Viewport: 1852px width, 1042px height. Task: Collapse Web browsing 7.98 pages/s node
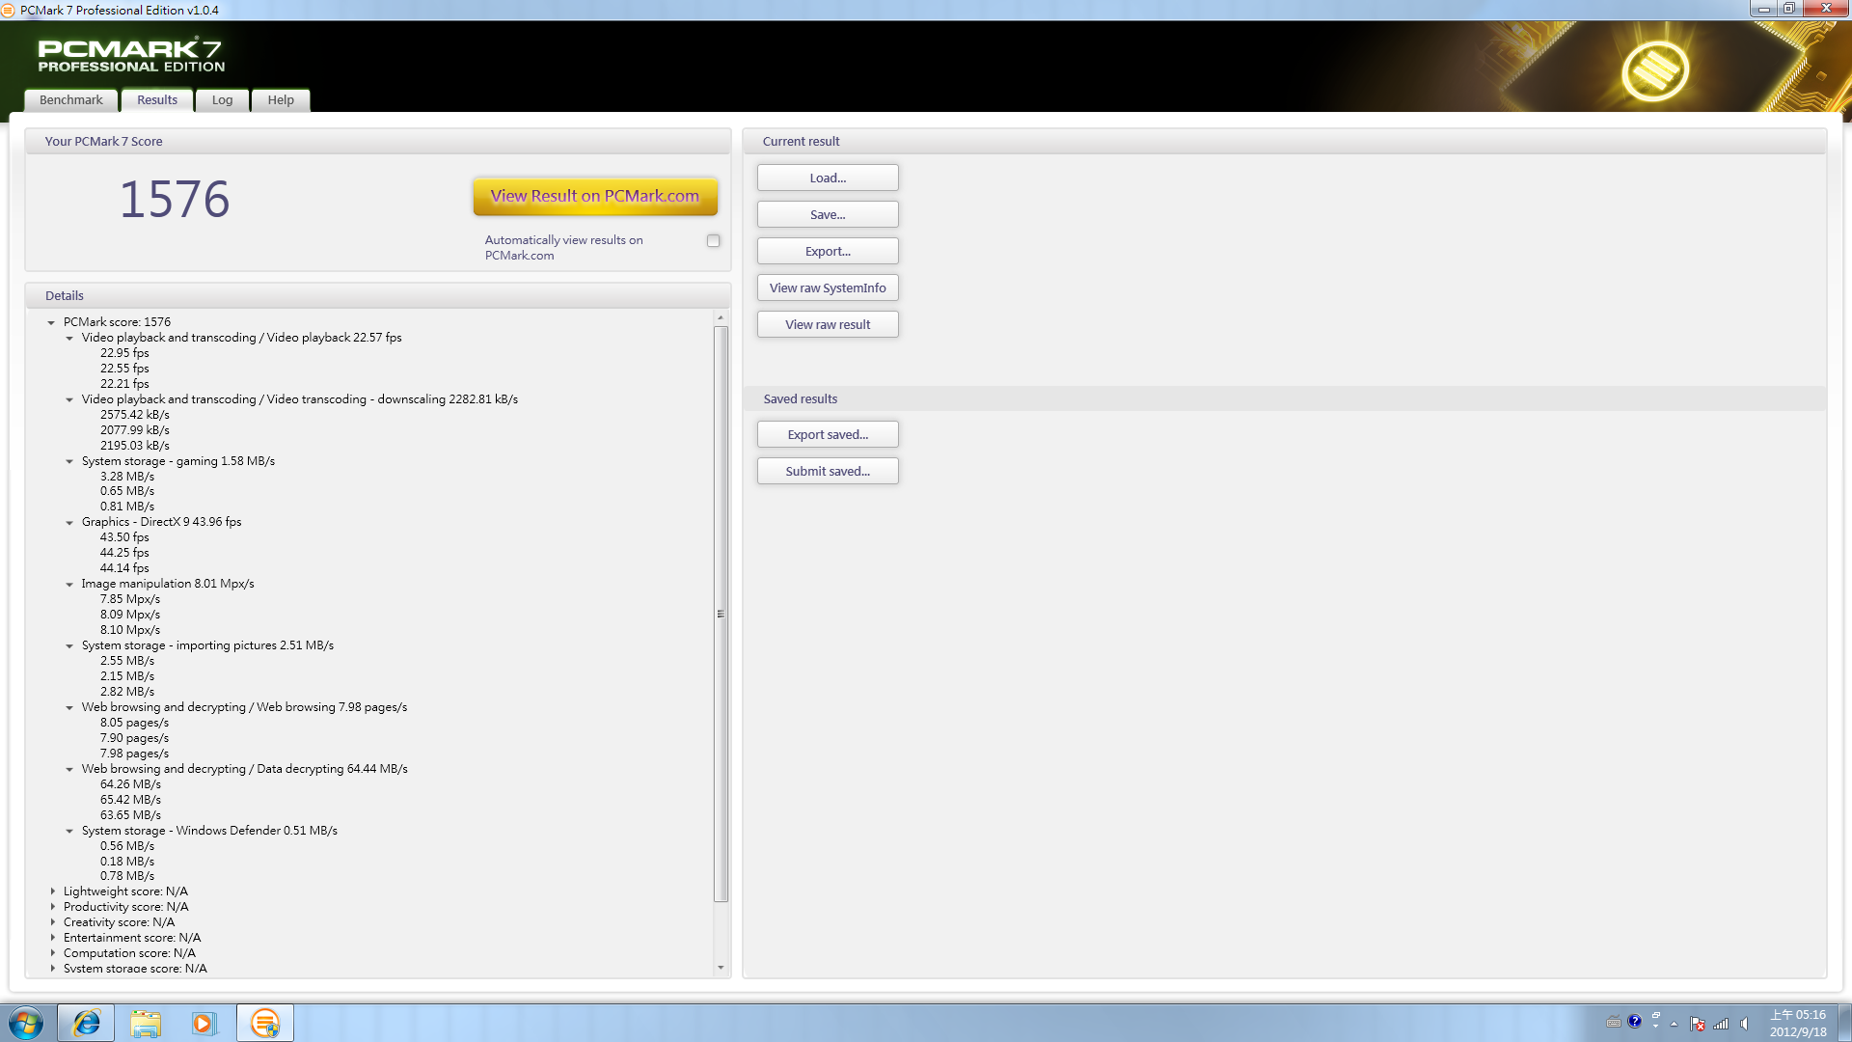[69, 707]
